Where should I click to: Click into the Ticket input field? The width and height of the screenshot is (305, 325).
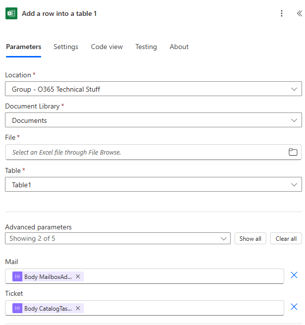pyautogui.click(x=144, y=308)
